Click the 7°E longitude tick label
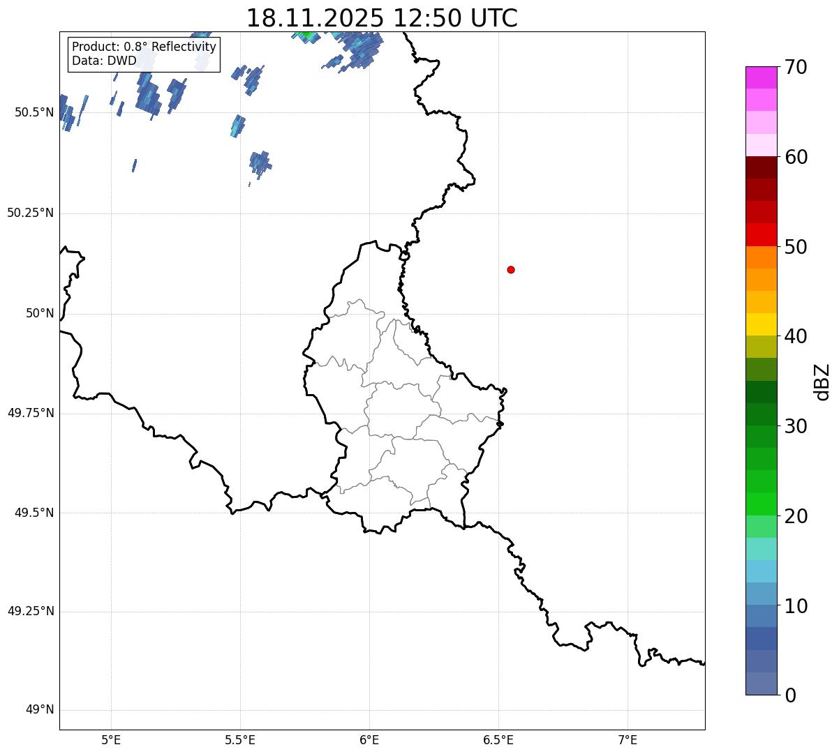Screen dimensions: 839x754 pyautogui.click(x=628, y=739)
